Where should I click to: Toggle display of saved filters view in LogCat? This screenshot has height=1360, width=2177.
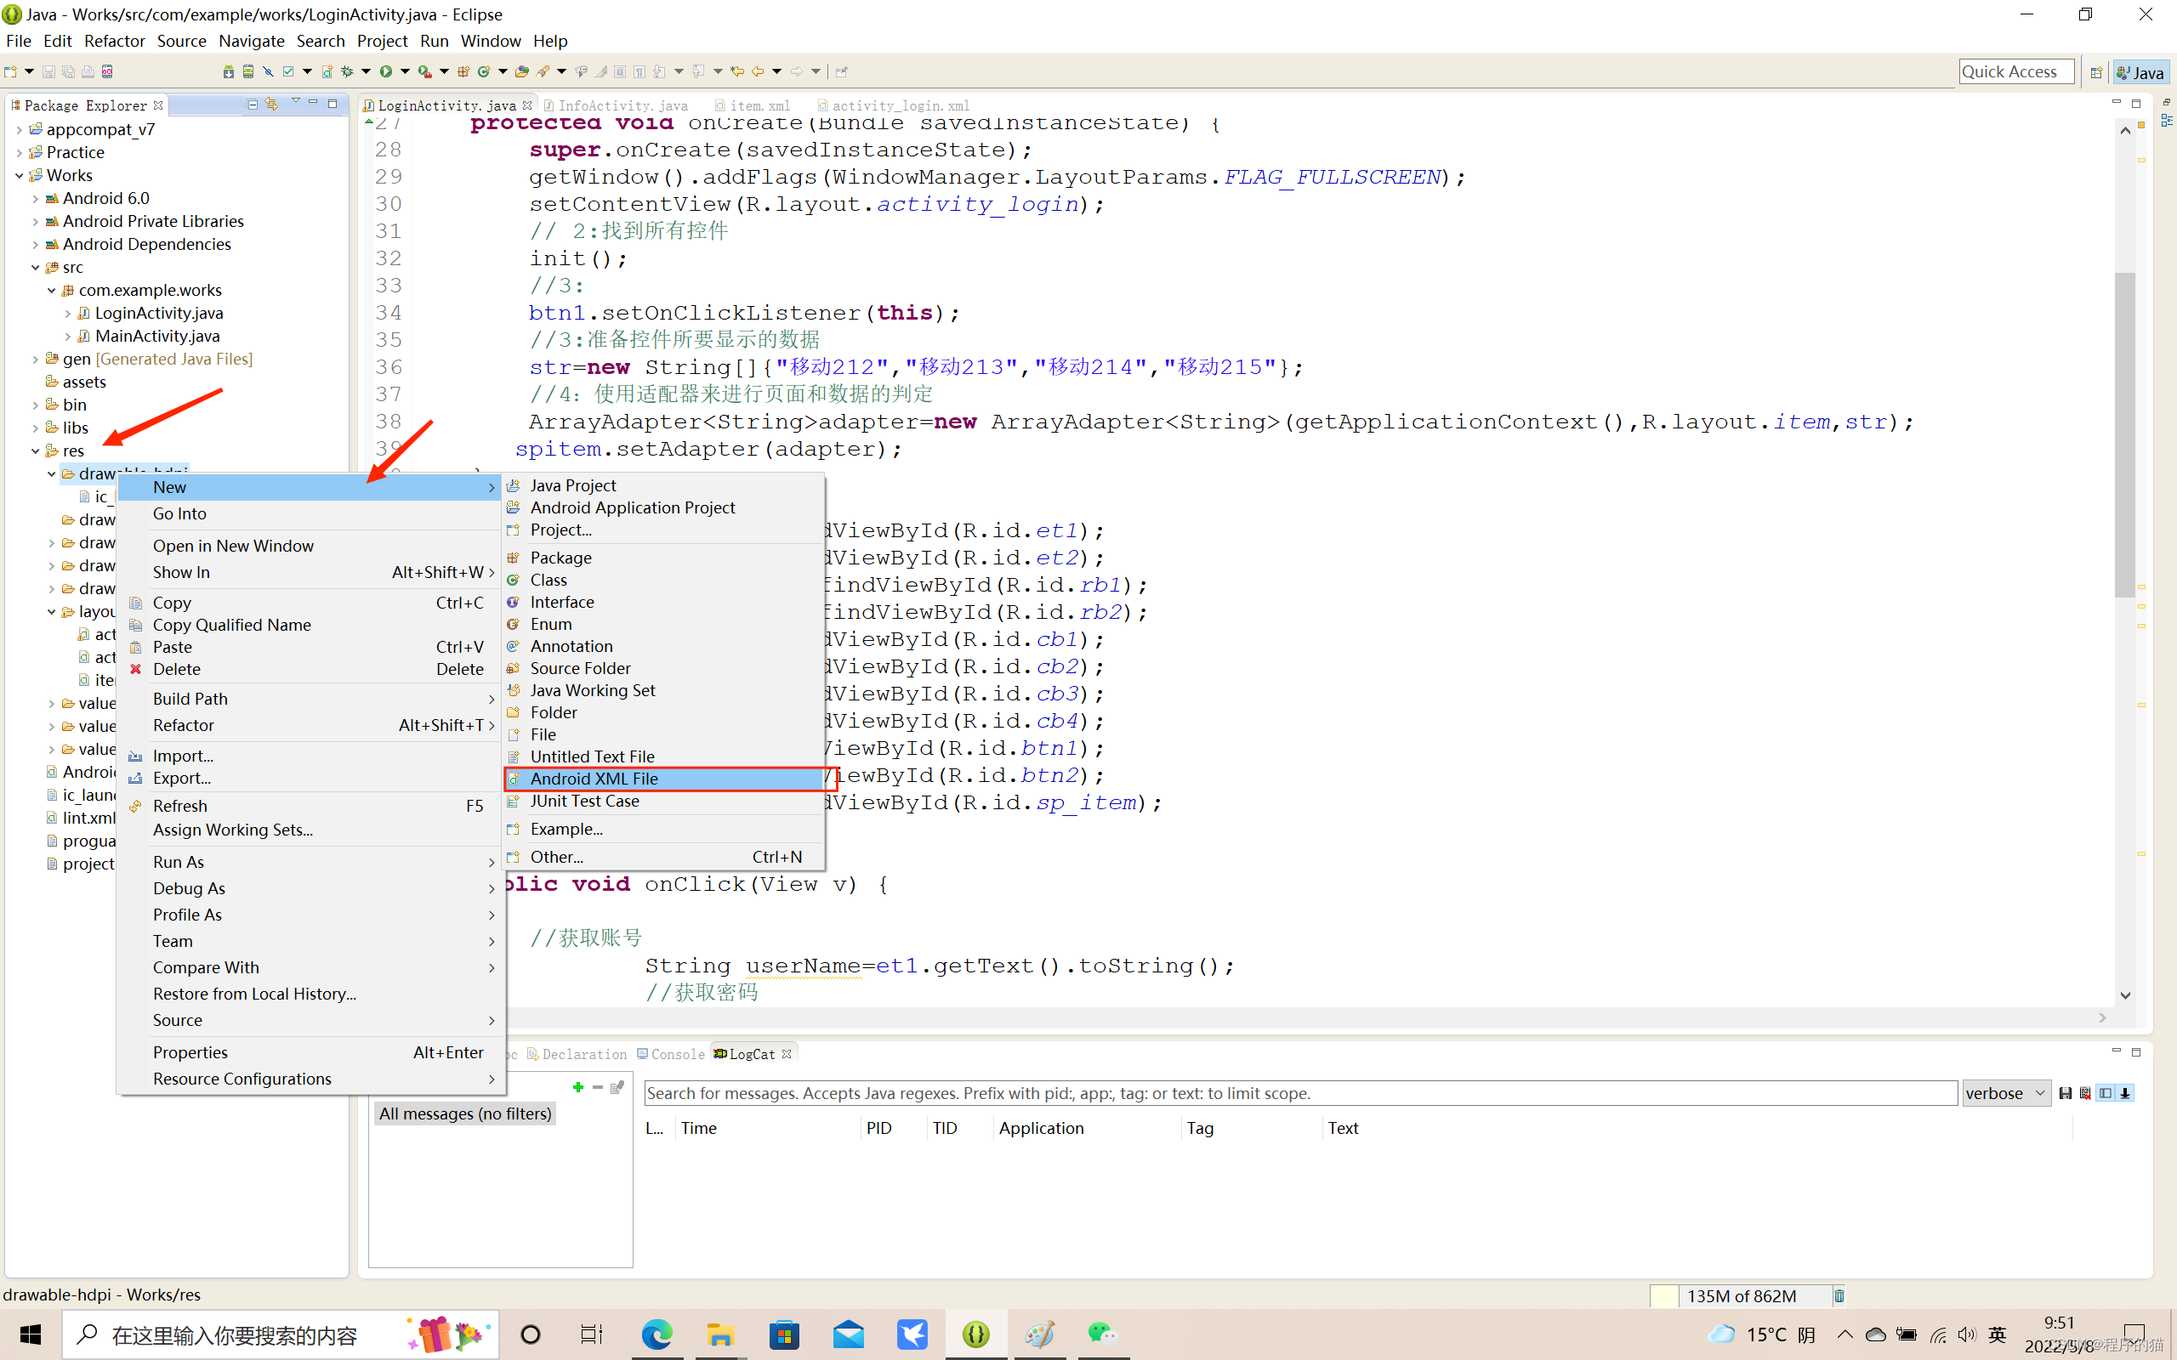pyautogui.click(x=2105, y=1093)
